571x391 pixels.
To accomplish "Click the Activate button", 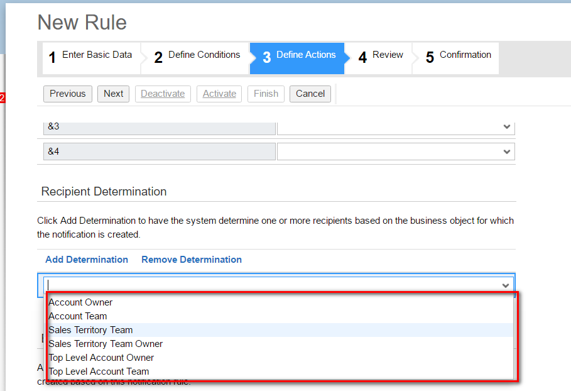I will coord(219,94).
